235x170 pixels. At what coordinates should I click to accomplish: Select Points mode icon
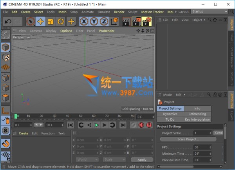coord(5,78)
